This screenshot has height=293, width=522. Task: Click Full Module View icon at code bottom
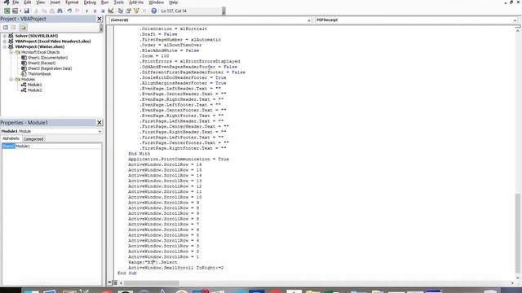[115, 282]
